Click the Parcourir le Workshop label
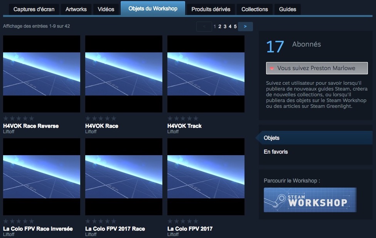376x238 pixels. (x=292, y=181)
